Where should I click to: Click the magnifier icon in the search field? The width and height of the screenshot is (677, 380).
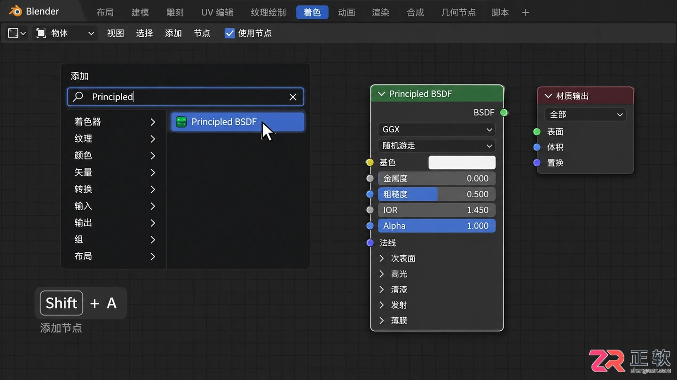[78, 97]
